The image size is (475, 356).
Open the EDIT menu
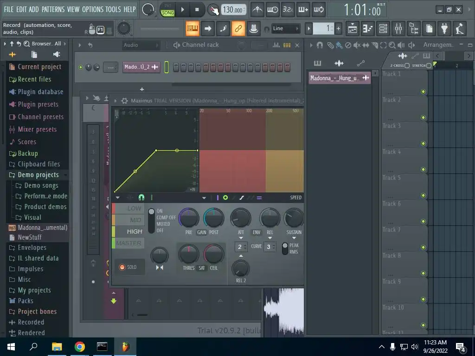(21, 9)
